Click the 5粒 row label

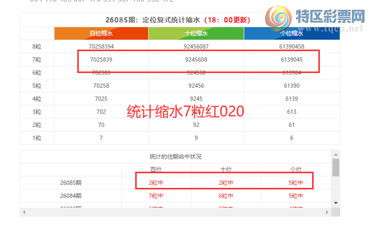(37, 86)
